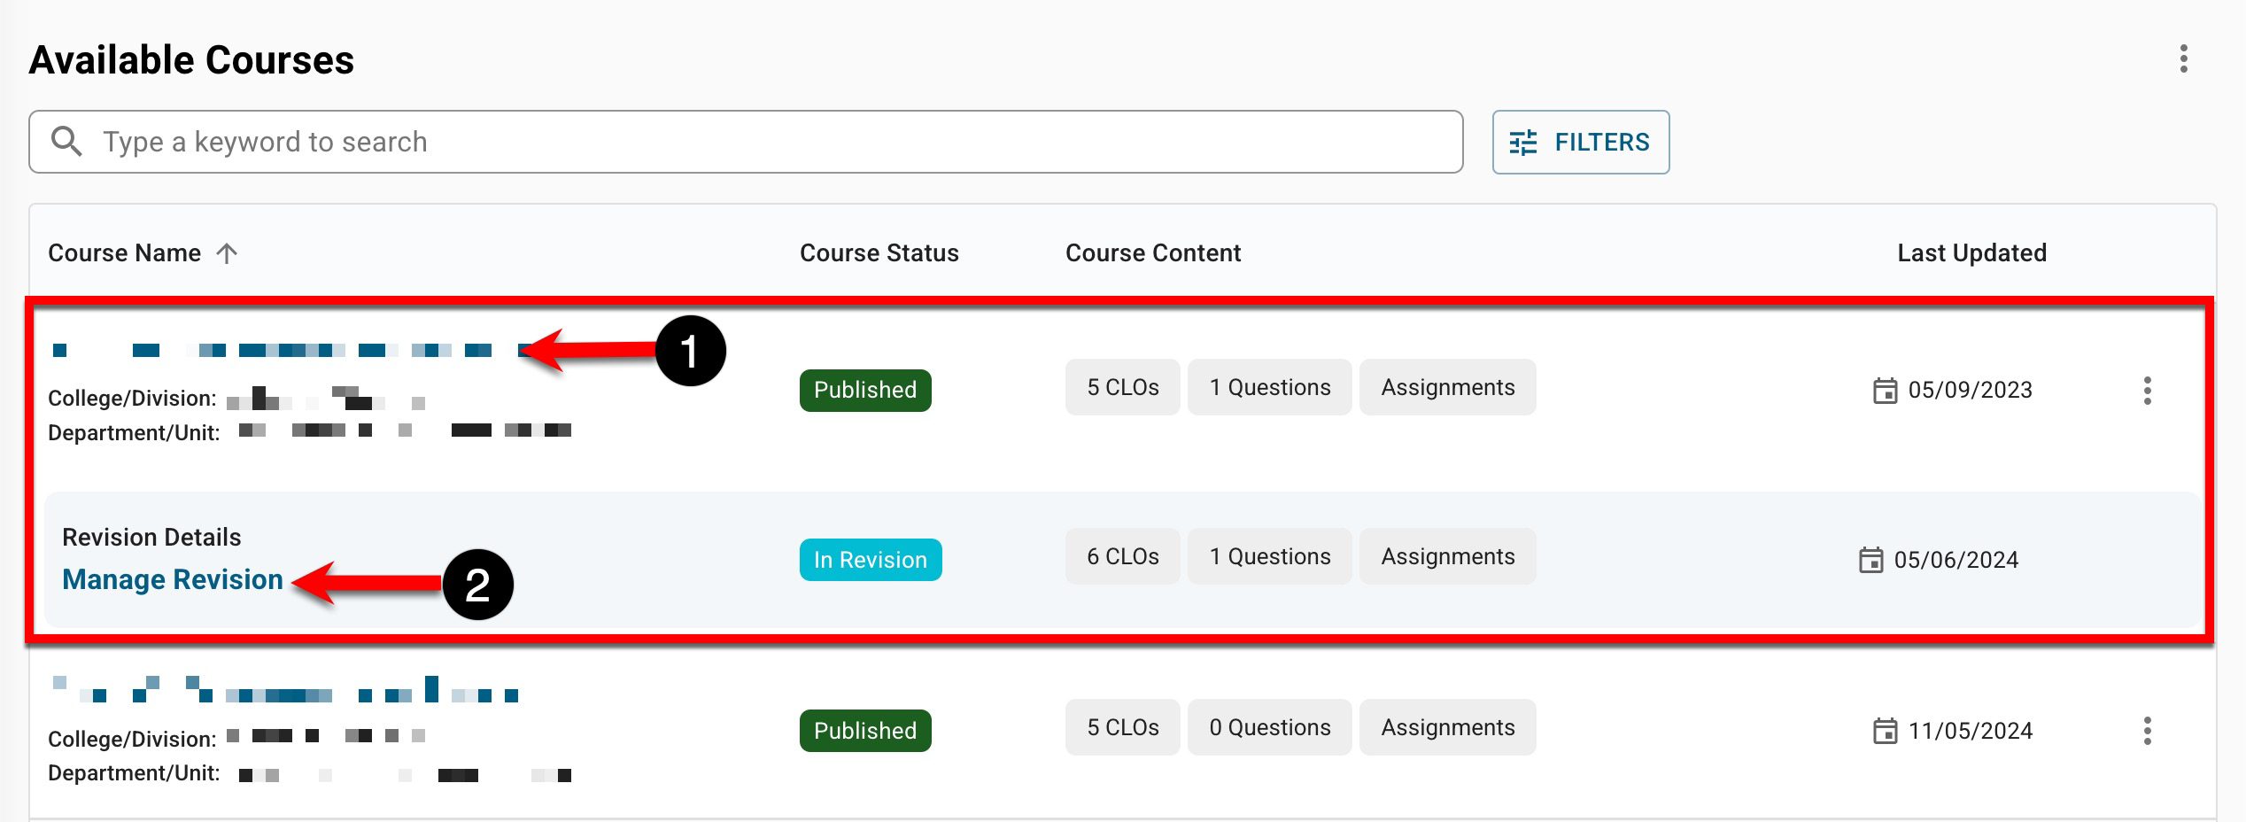Screen dimensions: 2246x822
Task: Open the FILTERS panel
Action: 1580,142
